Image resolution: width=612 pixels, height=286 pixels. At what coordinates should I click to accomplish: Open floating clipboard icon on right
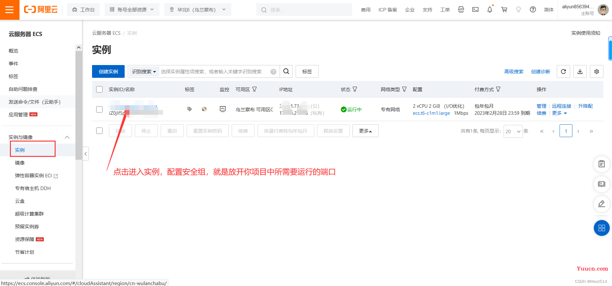601,164
